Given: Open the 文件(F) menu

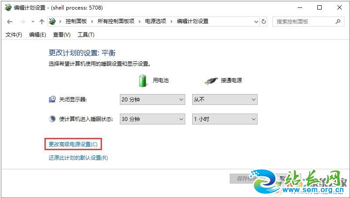Looking at the screenshot, I should tap(14, 35).
